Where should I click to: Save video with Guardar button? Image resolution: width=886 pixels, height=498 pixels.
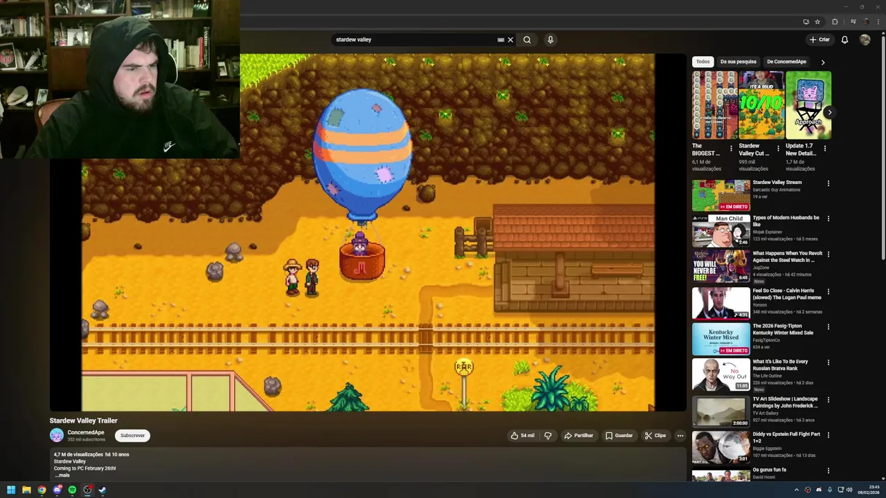click(x=619, y=436)
